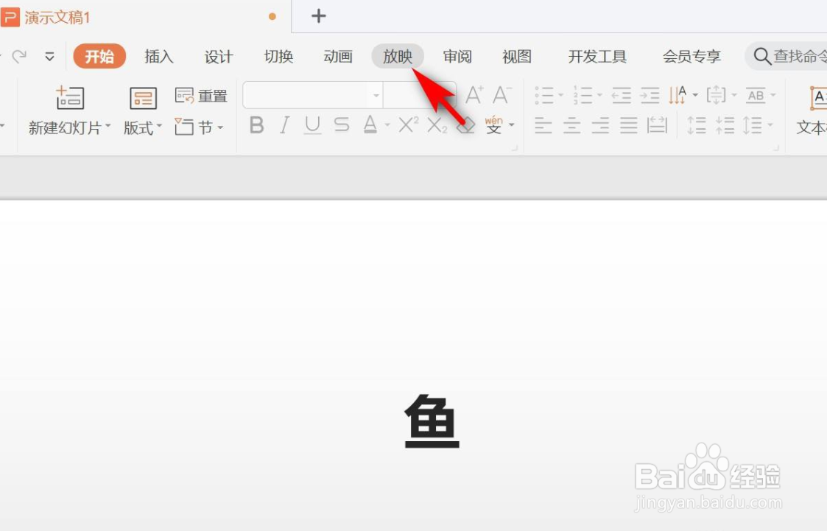
Task: Open the 节 section dropdown
Action: click(x=200, y=127)
